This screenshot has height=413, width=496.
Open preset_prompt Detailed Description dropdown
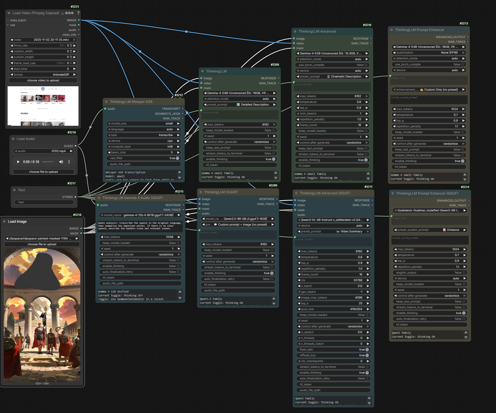point(240,104)
